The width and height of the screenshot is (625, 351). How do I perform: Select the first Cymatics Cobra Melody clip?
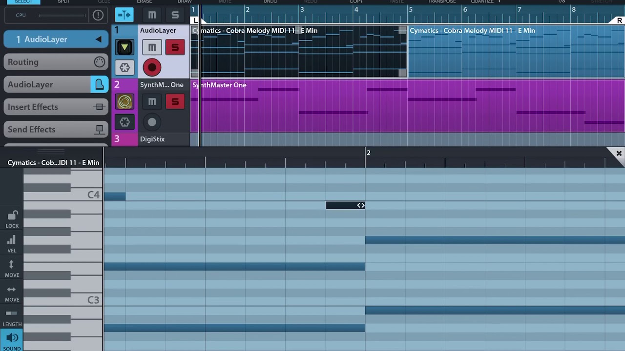click(299, 52)
